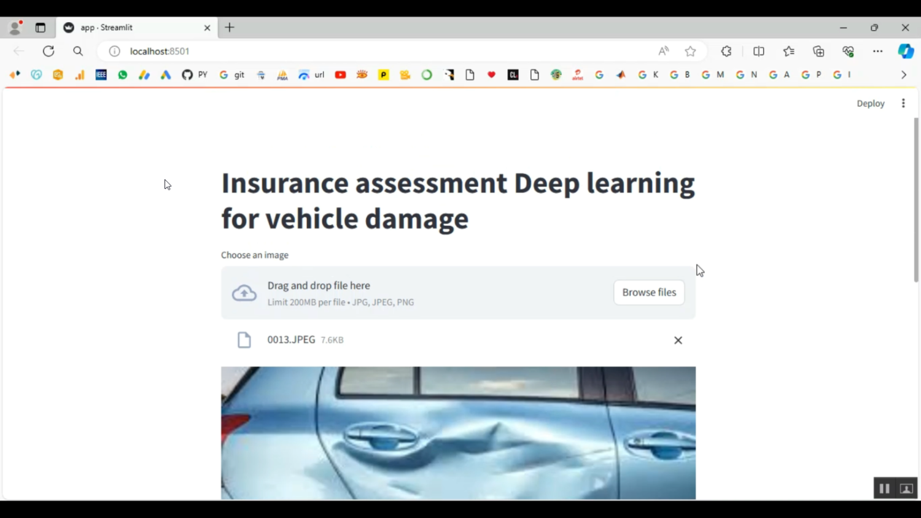Open the CL bookmark
The height and width of the screenshot is (518, 921).
[x=513, y=75]
